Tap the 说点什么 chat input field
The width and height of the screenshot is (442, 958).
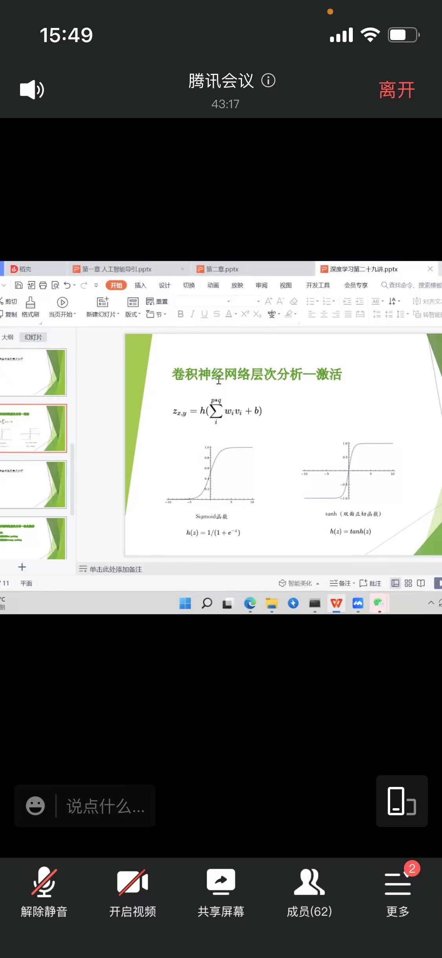tap(105, 806)
